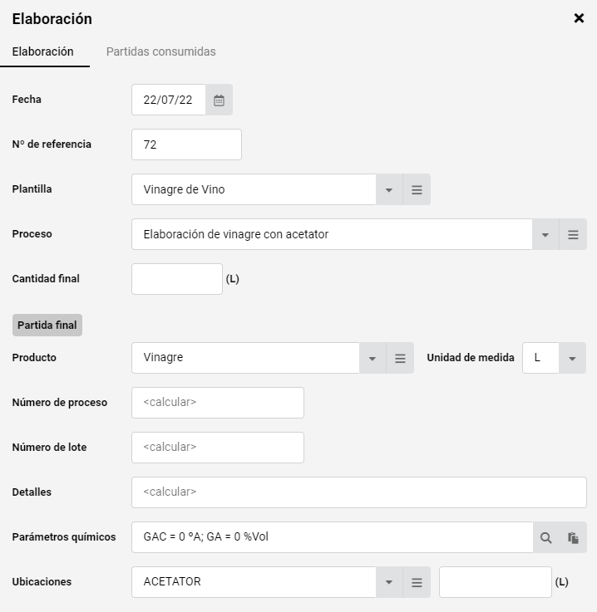
Task: Expand the Plantilla dropdown arrow
Action: point(389,189)
